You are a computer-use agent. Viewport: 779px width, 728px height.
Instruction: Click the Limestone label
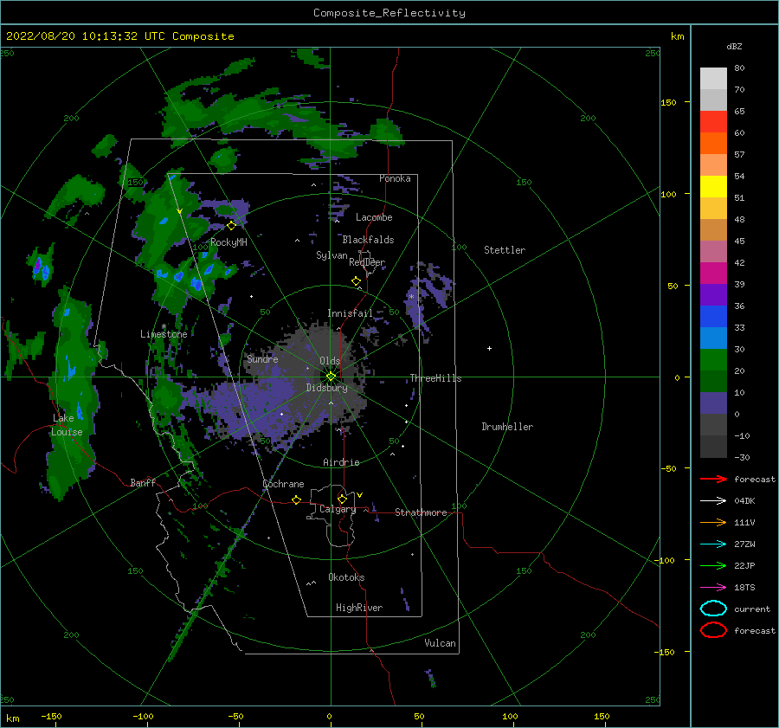[x=164, y=334]
